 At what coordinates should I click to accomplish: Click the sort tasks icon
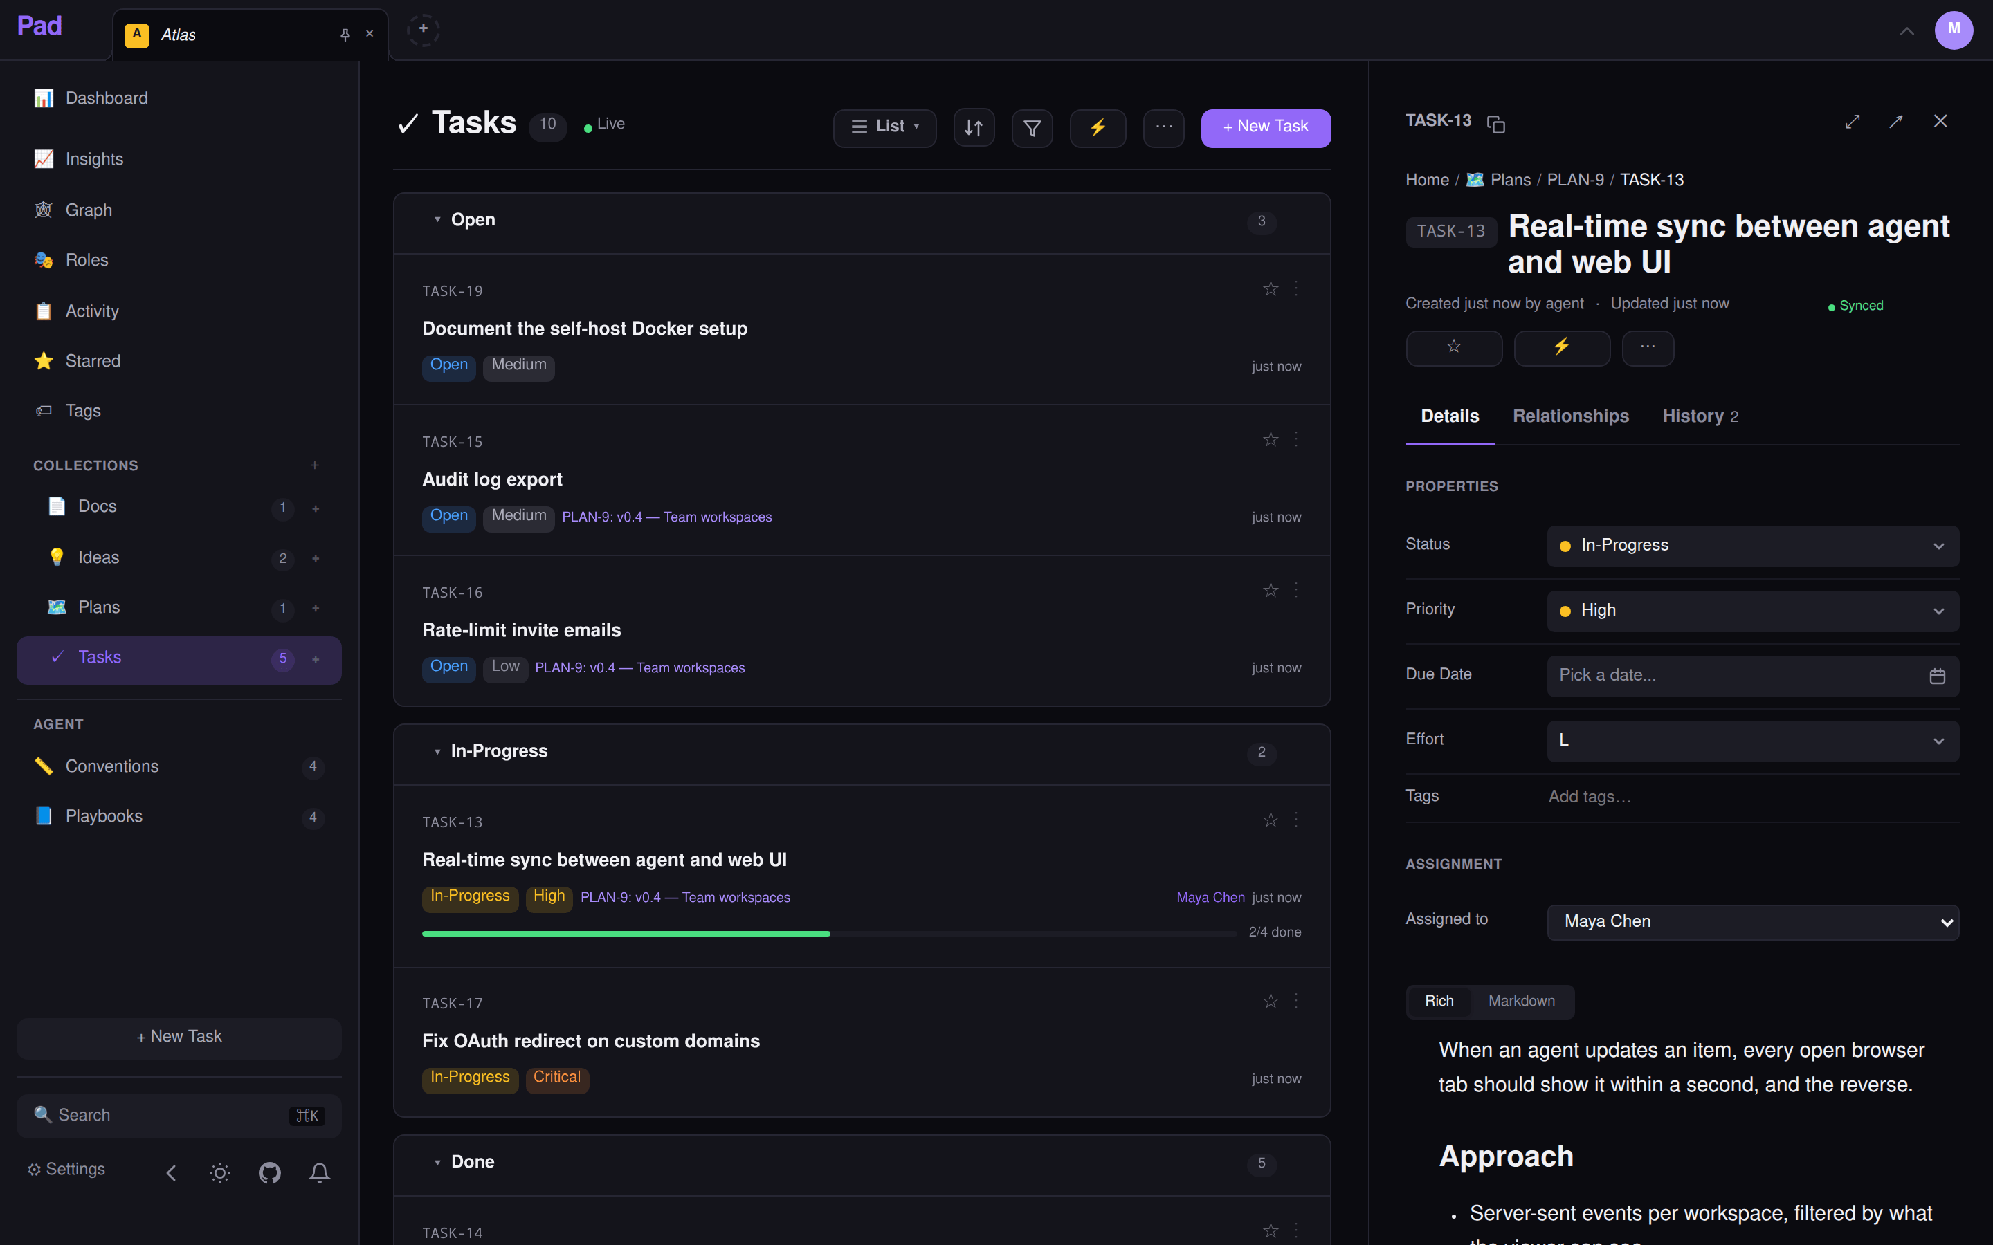coord(974,128)
